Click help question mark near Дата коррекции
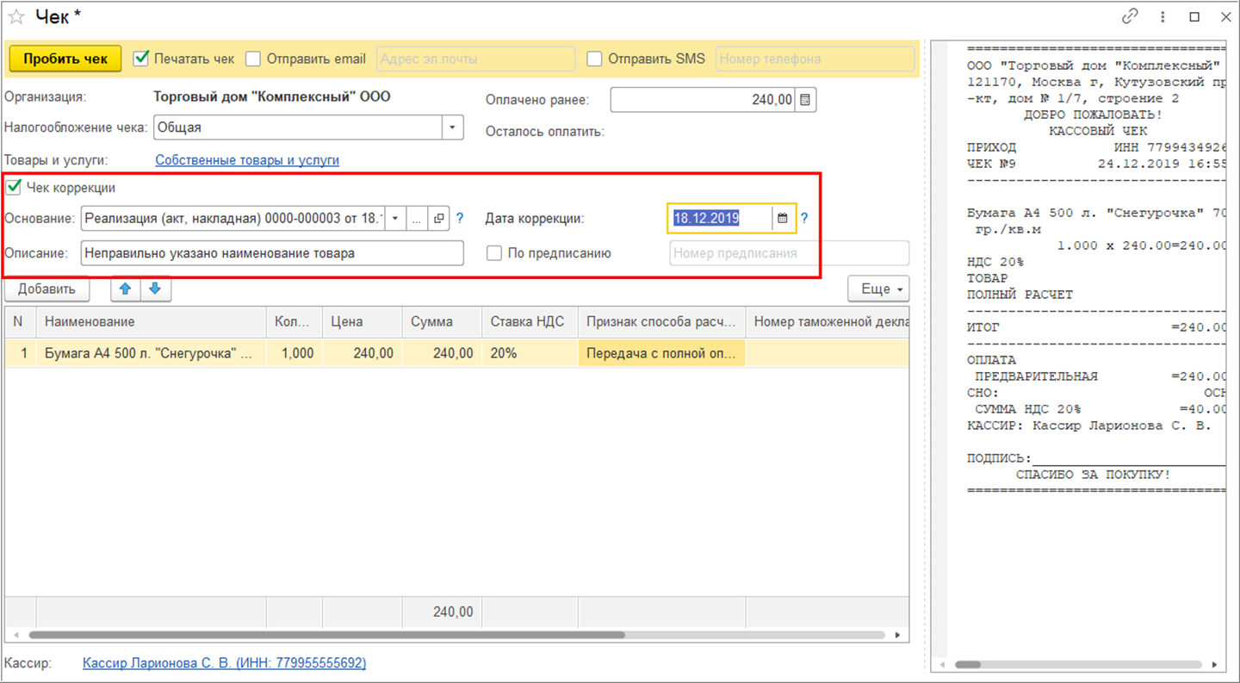This screenshot has height=683, width=1240. [x=804, y=218]
